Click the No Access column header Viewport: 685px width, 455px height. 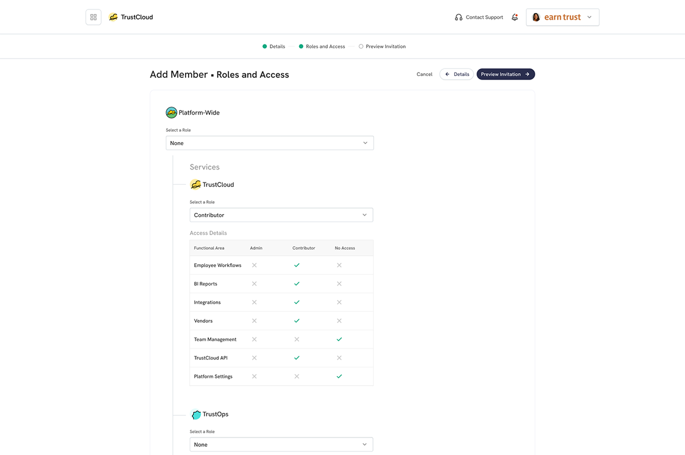(345, 248)
